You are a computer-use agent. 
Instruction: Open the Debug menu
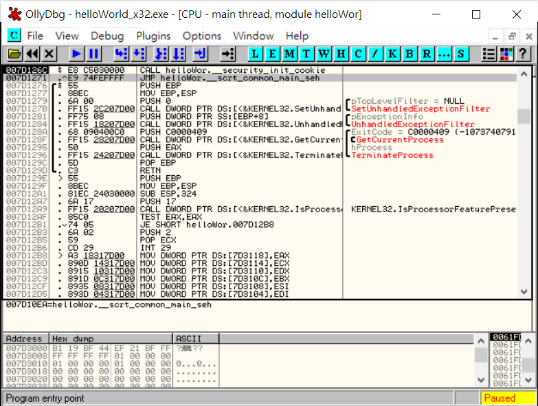tap(107, 36)
